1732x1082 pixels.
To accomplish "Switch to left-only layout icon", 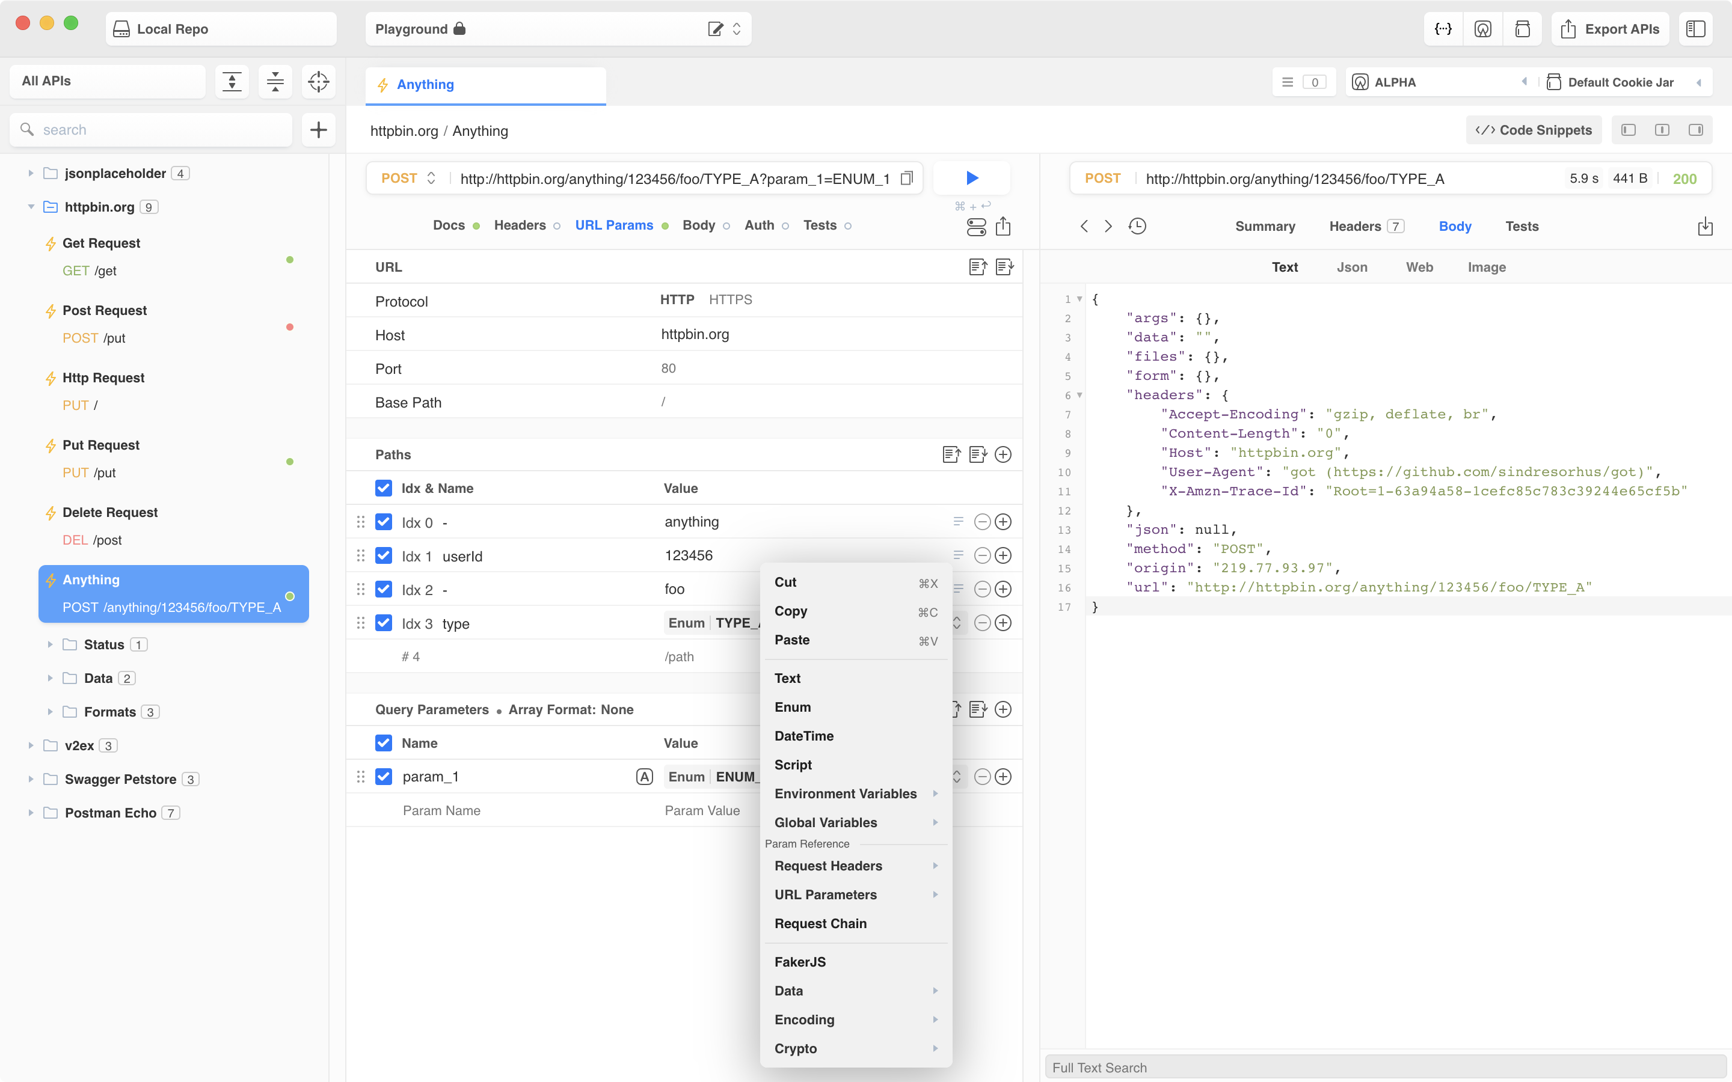I will coord(1629,129).
